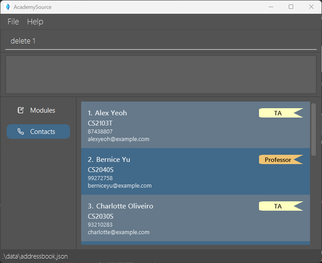This screenshot has height=263, width=322.
Task: Click the Contacts phone icon in sidebar
Action: (20, 132)
